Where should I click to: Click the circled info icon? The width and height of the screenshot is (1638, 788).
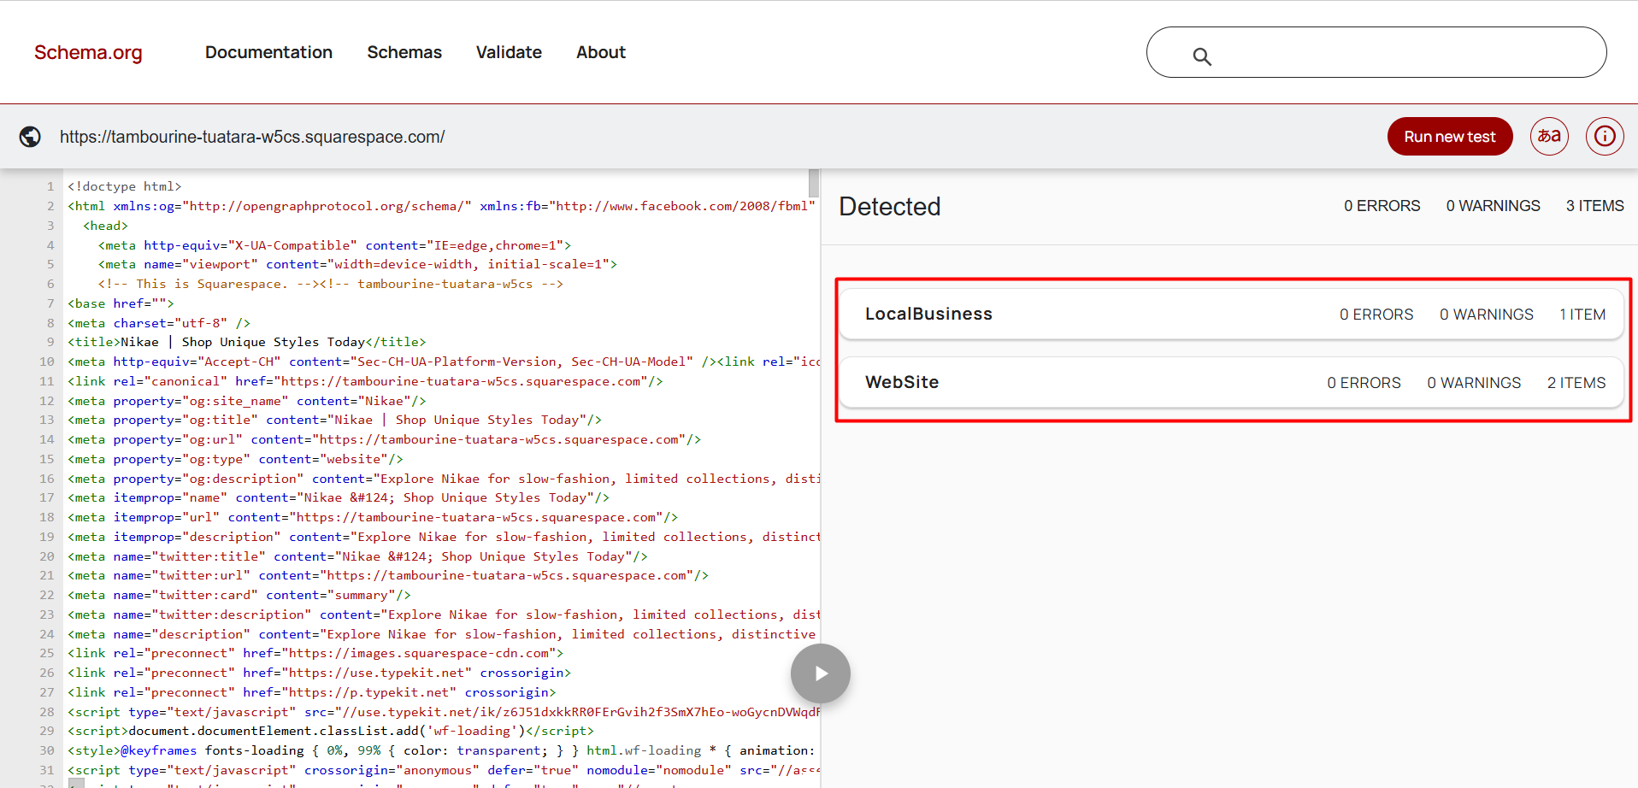point(1605,136)
